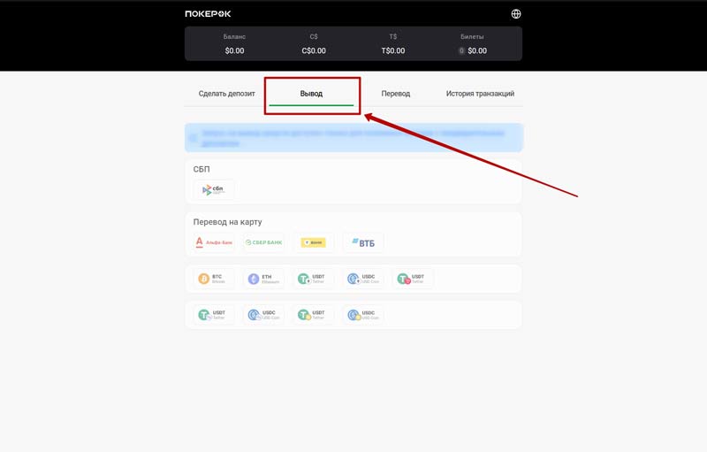Choose ВТБ card transfer
This screenshot has width=707, height=452.
click(363, 242)
